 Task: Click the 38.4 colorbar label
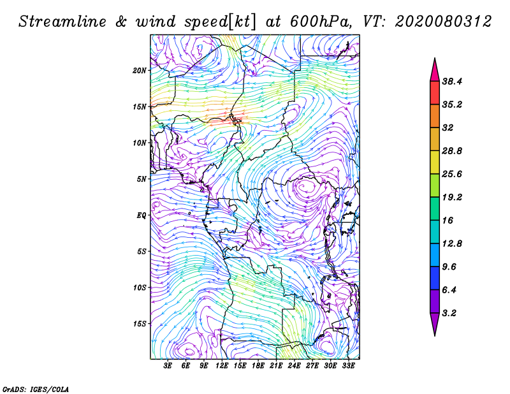click(x=452, y=82)
